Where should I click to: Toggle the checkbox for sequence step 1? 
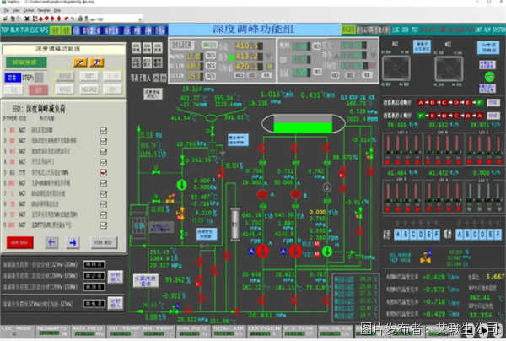104,131
